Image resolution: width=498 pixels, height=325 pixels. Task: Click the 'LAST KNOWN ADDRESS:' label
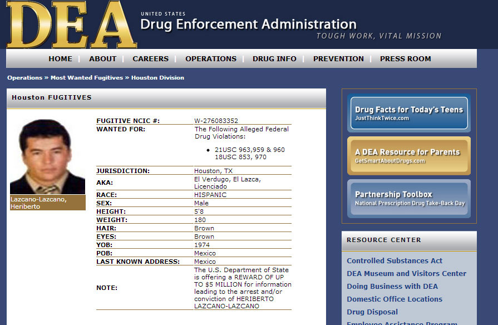138,262
